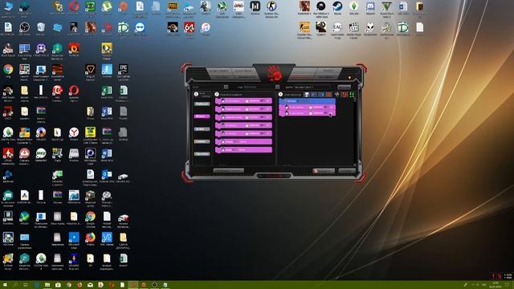Select the last purple command in the left list
Viewport: 514px width, 289px height.
point(243,150)
